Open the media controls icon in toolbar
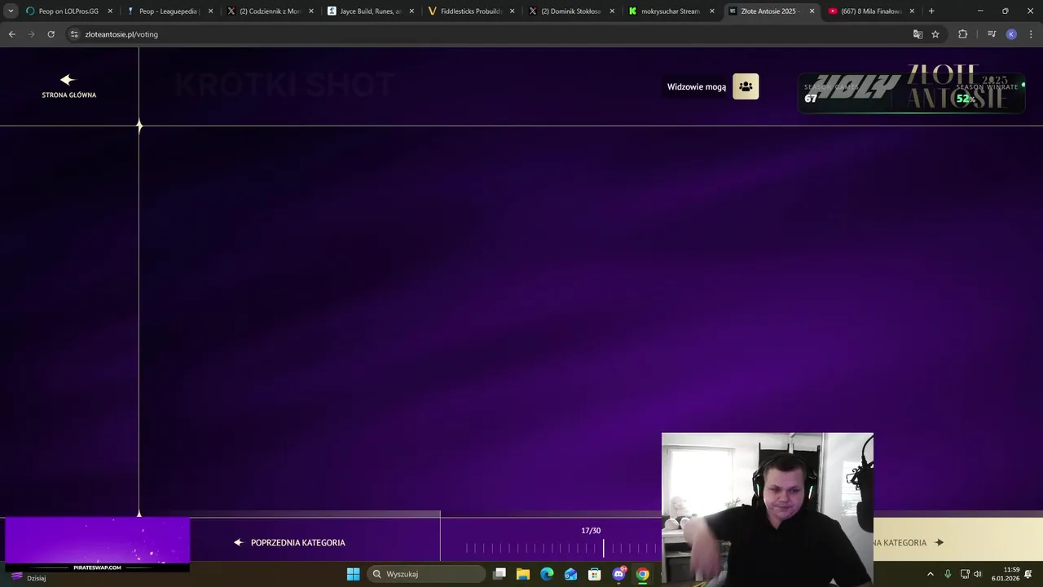 [992, 34]
